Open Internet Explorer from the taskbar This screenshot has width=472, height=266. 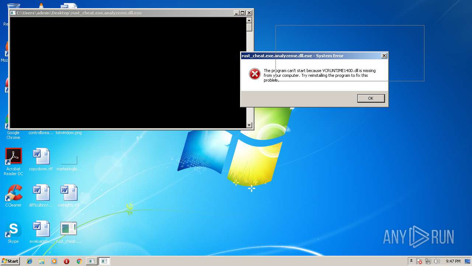pyautogui.click(x=29, y=261)
